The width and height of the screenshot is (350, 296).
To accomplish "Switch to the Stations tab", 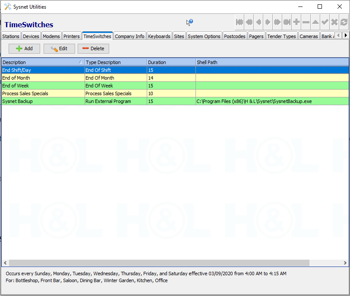I will tap(11, 36).
